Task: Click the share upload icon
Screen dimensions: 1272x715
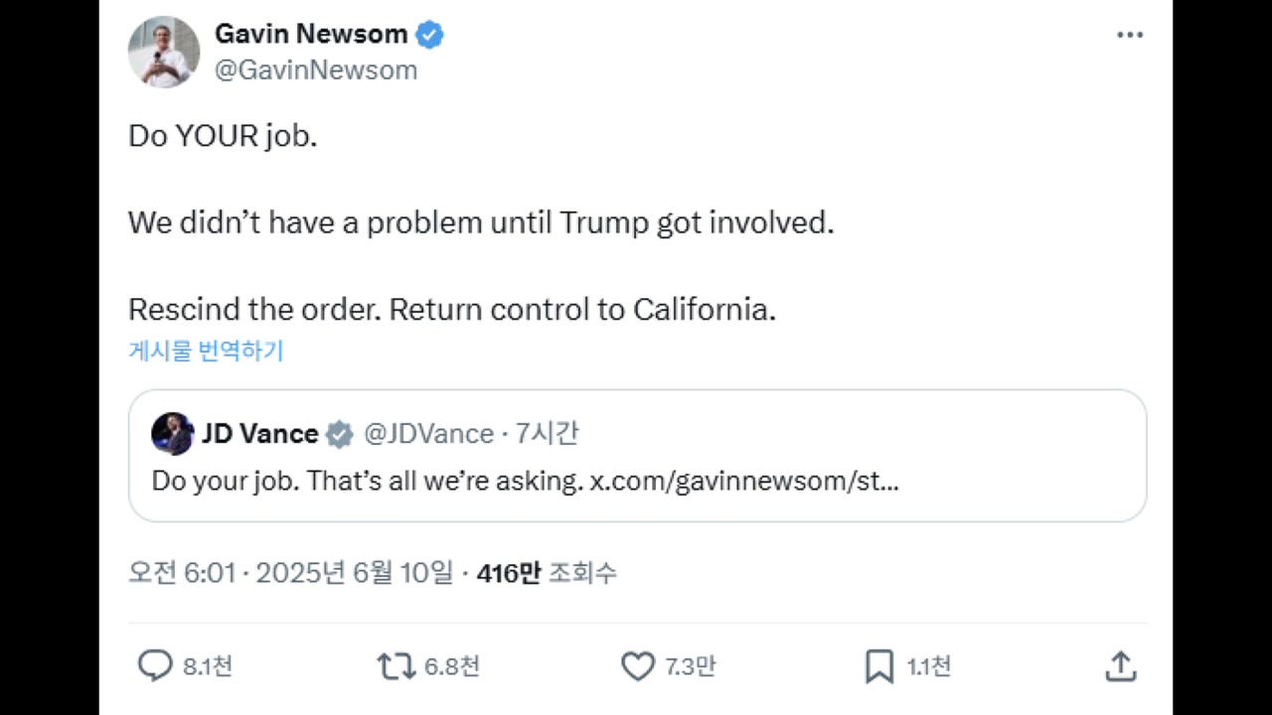Action: point(1120,665)
